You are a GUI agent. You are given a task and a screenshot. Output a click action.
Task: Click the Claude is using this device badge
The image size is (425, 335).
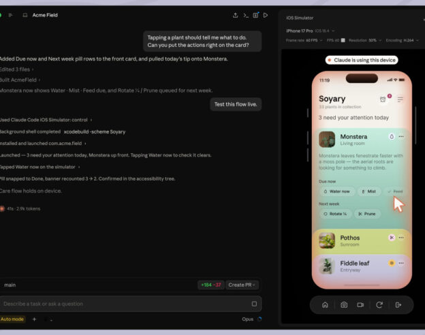pyautogui.click(x=362, y=60)
